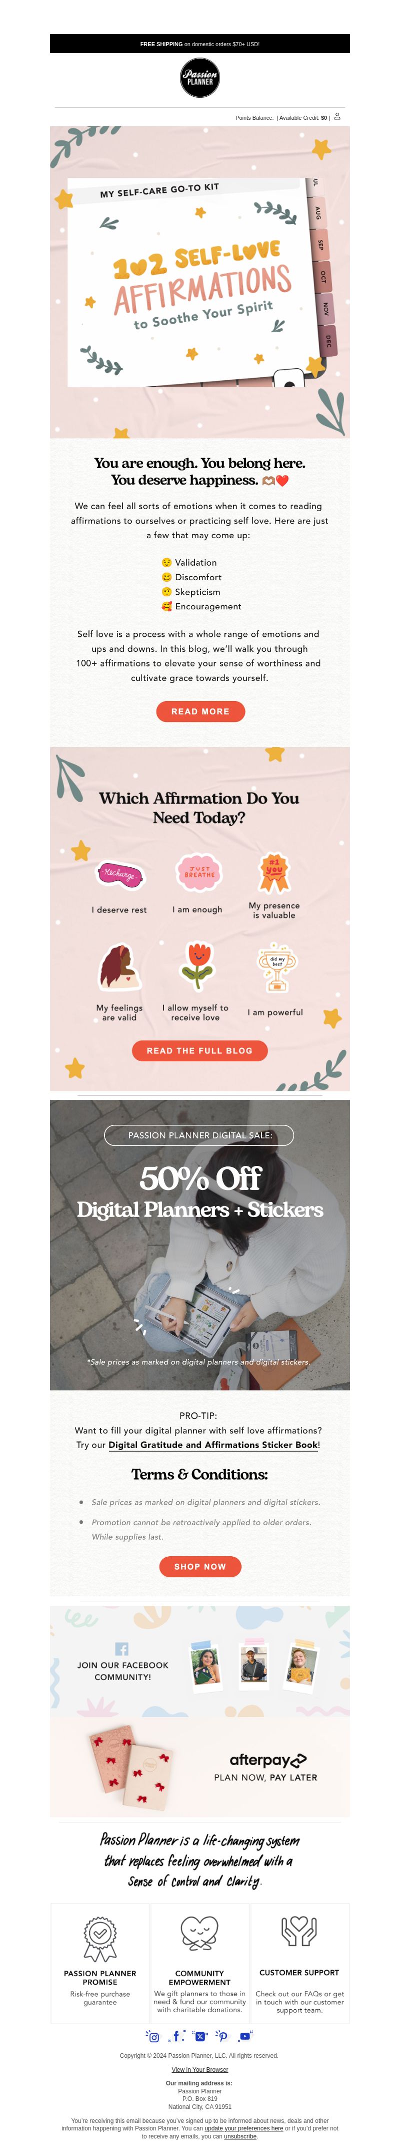Click the Afterpay Plan Now banner
Screen dimensions: 400x2155
tap(199, 1769)
